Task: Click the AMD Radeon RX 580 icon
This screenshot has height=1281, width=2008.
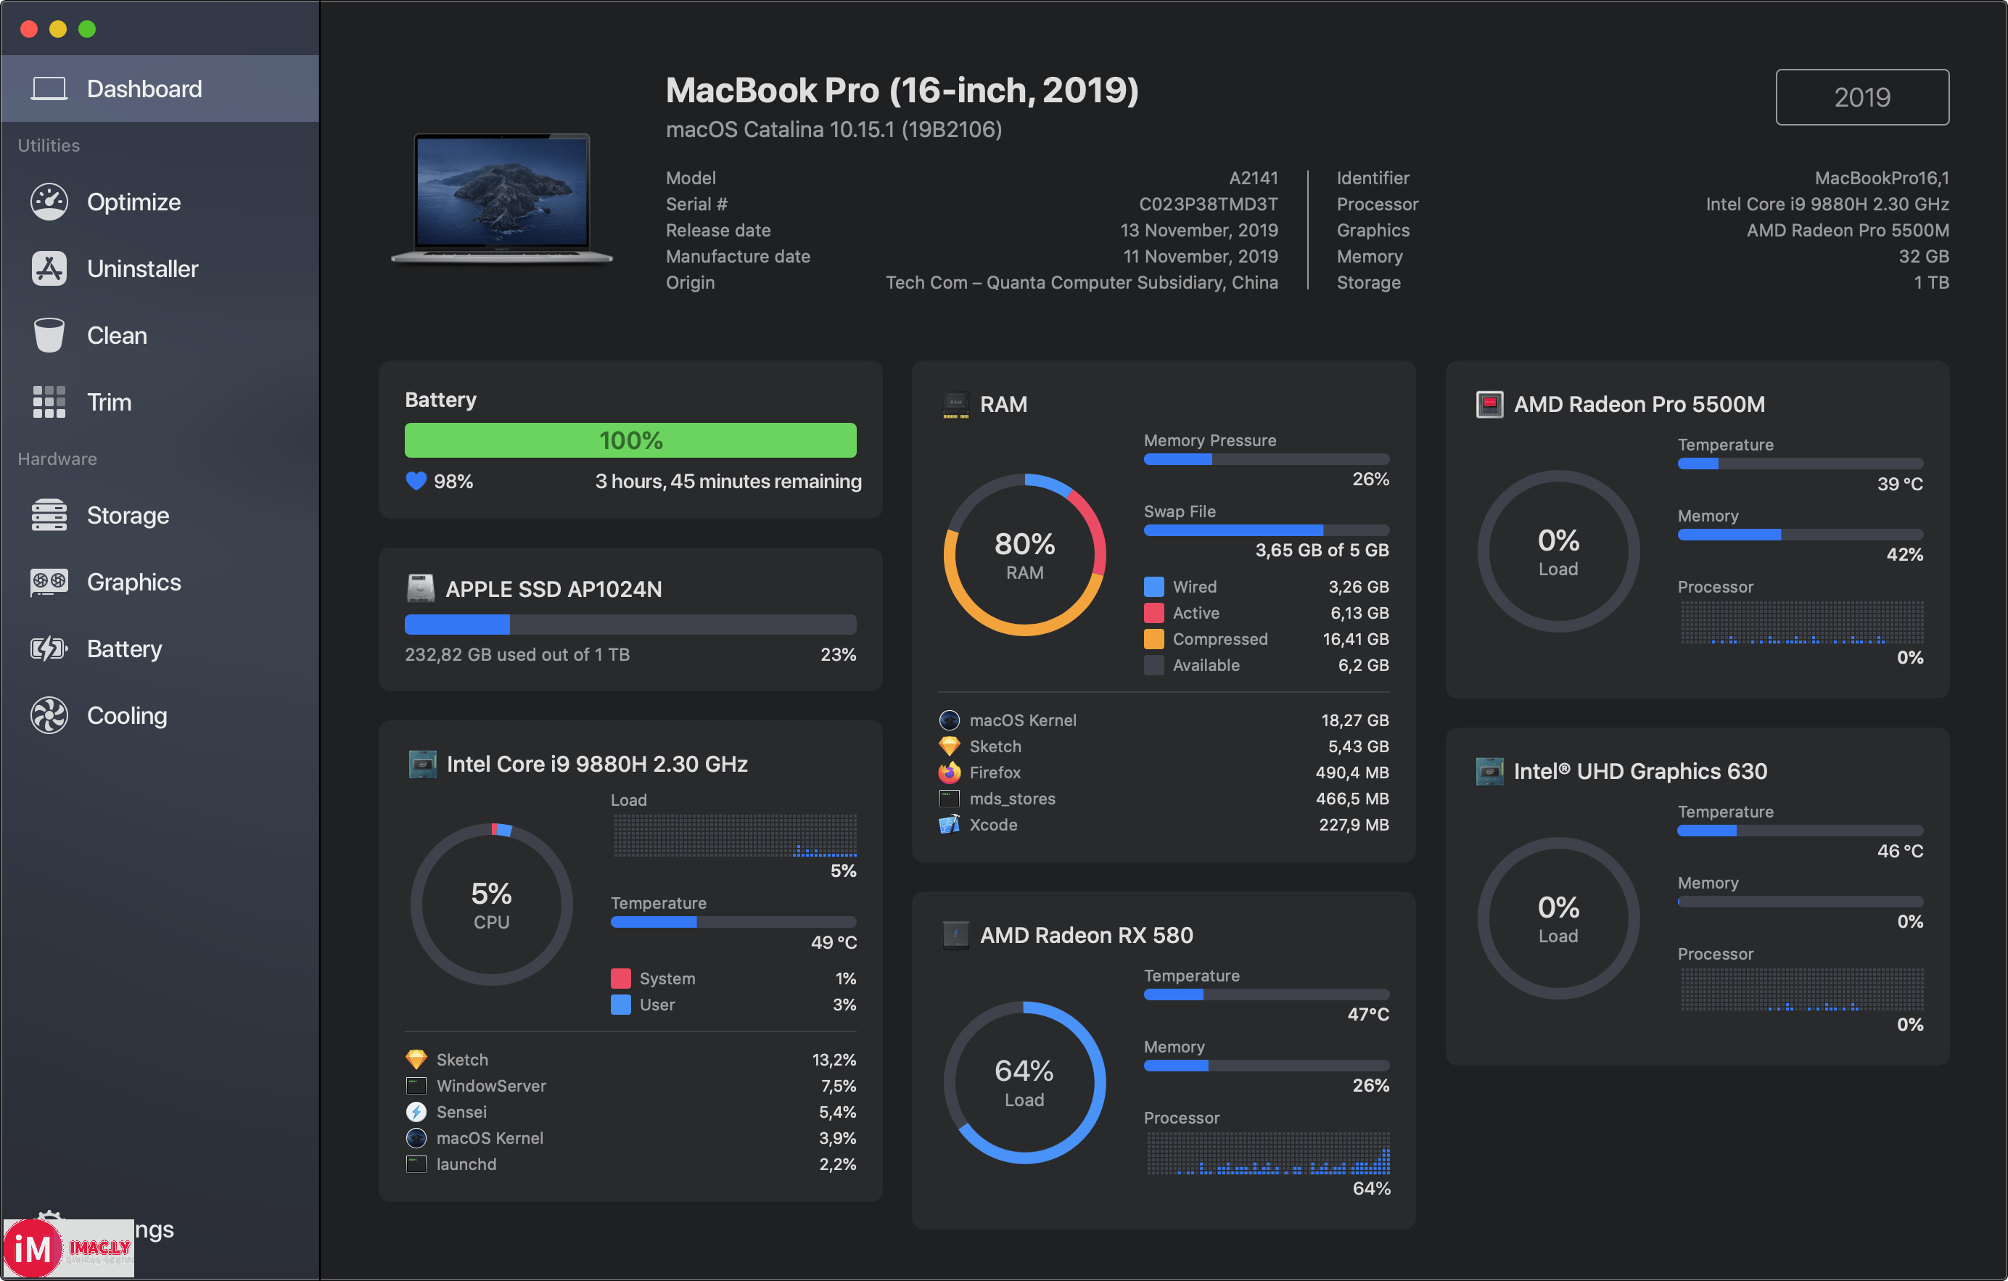Action: coord(955,935)
